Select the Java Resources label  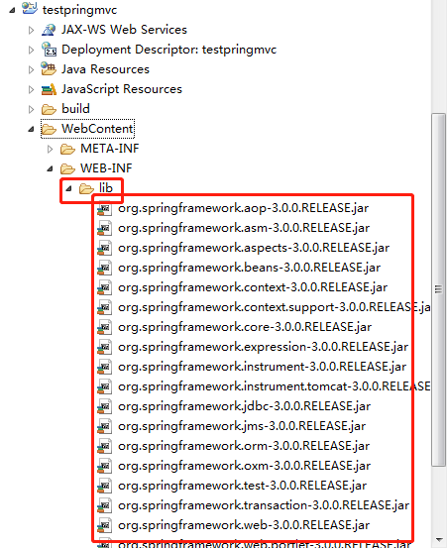[x=105, y=69]
